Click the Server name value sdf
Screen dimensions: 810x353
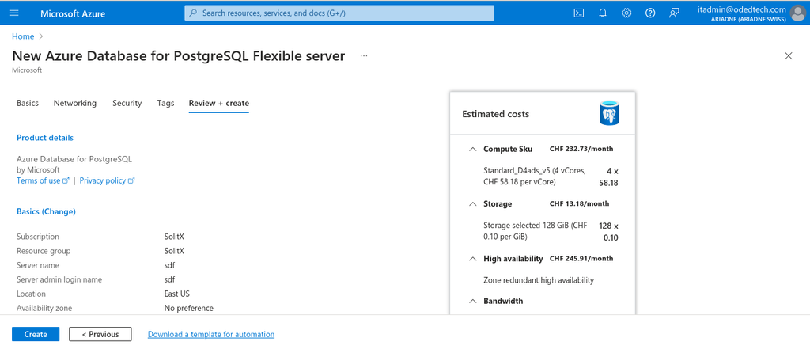click(169, 265)
